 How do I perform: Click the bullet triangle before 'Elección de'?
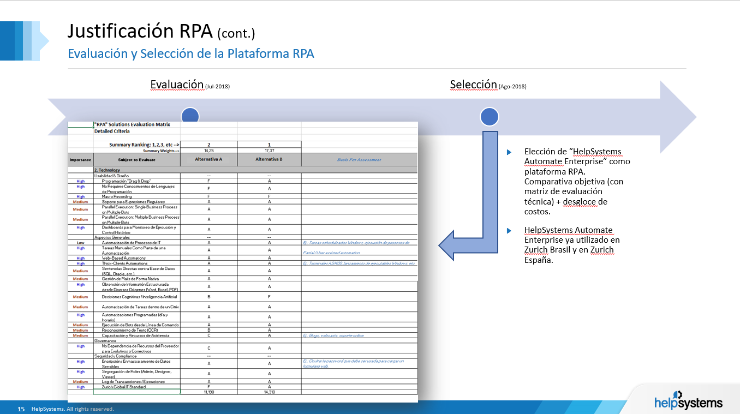[509, 152]
